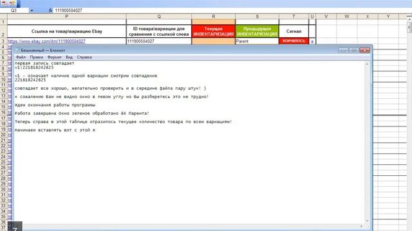Click the standalone 221818242825 line in Notepad
This screenshot has width=412, height=231.
[x=30, y=80]
